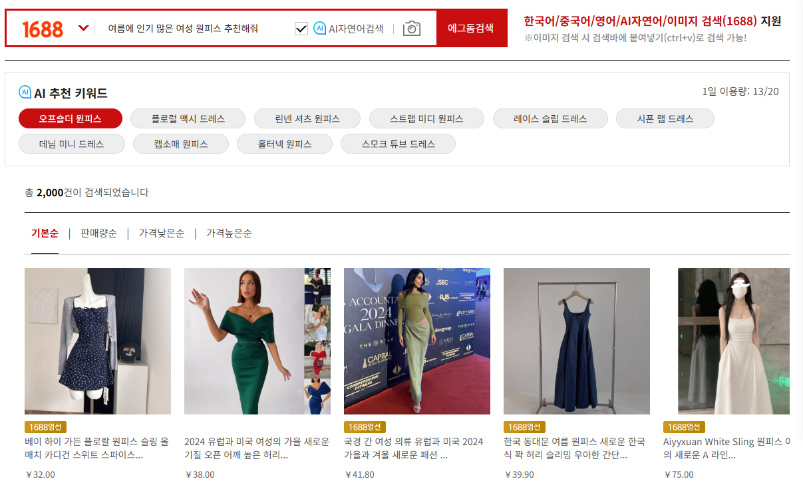803x485 pixels.
Task: Click the AI badge icon beside AI자연어검색
Action: [319, 29]
